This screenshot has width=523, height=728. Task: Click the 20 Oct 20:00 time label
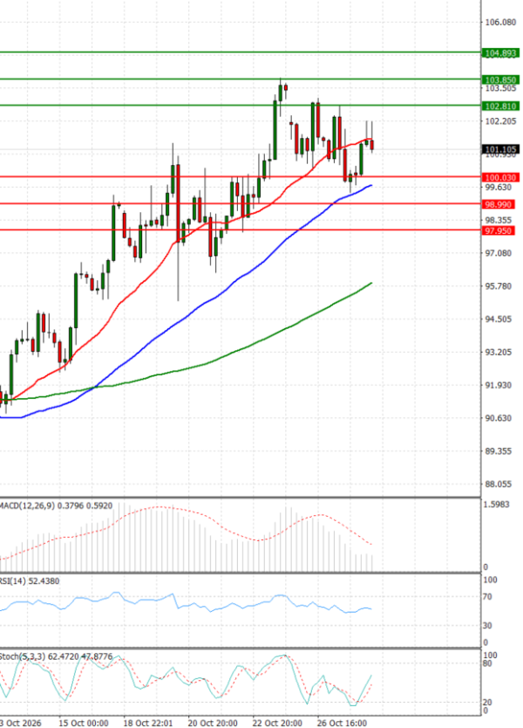click(213, 723)
